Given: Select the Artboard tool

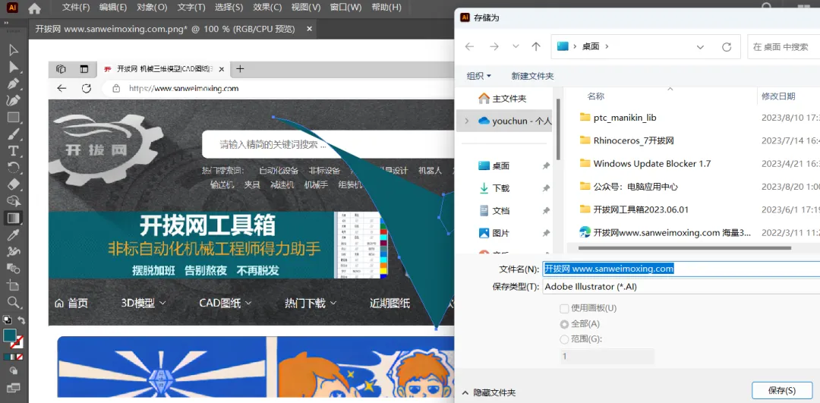Looking at the screenshot, I should pyautogui.click(x=14, y=285).
